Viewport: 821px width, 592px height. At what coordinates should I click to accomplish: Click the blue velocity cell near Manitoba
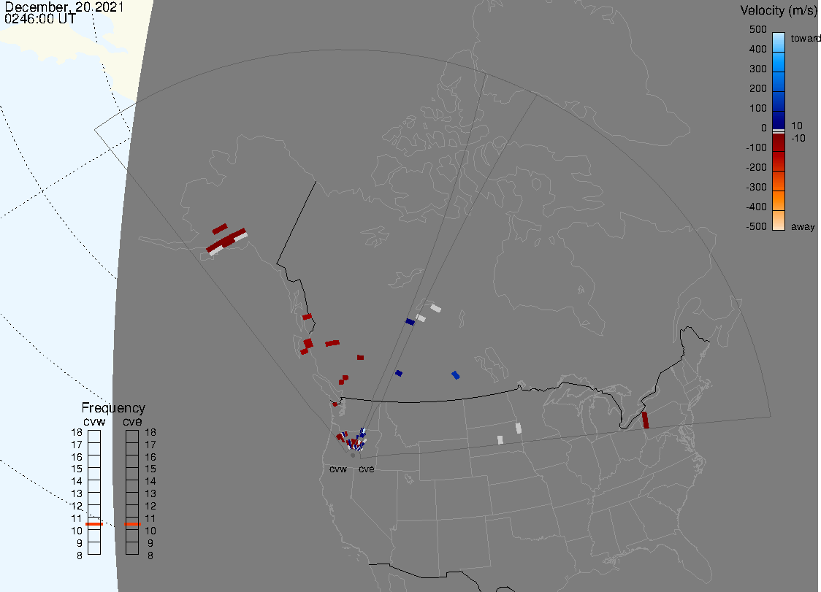click(456, 374)
